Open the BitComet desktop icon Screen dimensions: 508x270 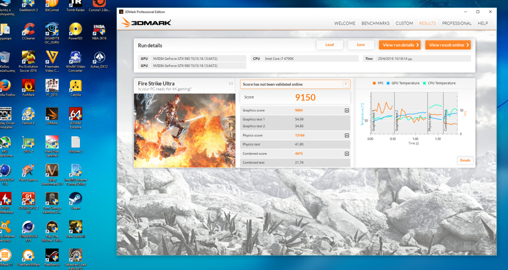click(x=52, y=6)
